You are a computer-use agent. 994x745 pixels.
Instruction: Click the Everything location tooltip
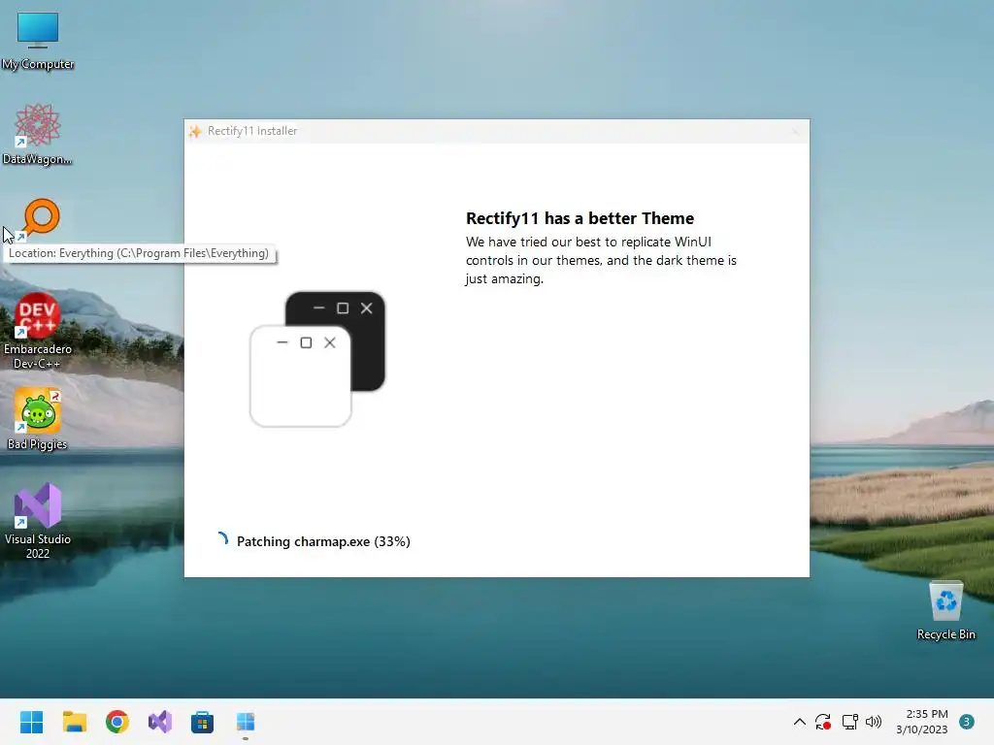(139, 253)
